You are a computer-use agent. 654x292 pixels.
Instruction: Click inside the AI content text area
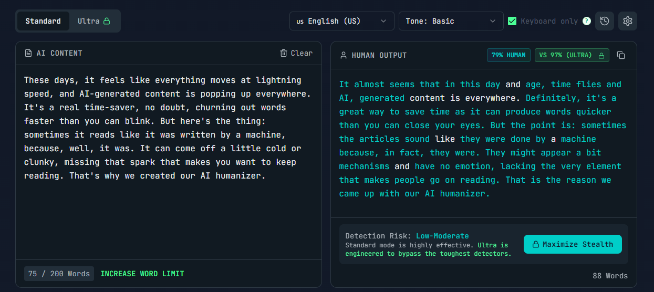(168, 210)
